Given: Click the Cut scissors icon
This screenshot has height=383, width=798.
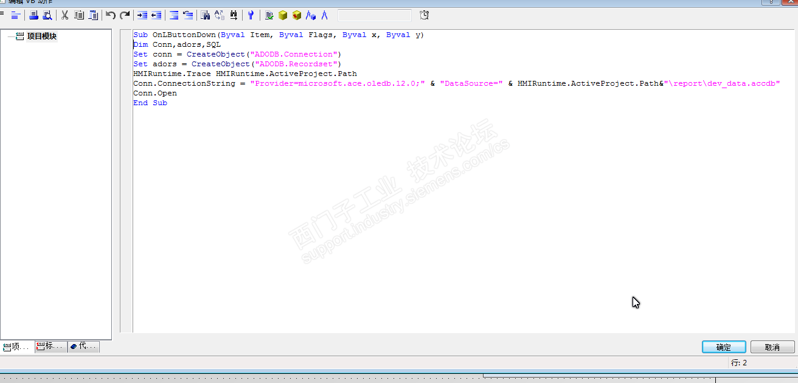Looking at the screenshot, I should tap(64, 15).
